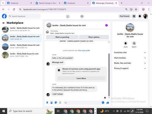152x114 pixels.
Task: Switch to the first Facebook tab
Action: (19, 3)
